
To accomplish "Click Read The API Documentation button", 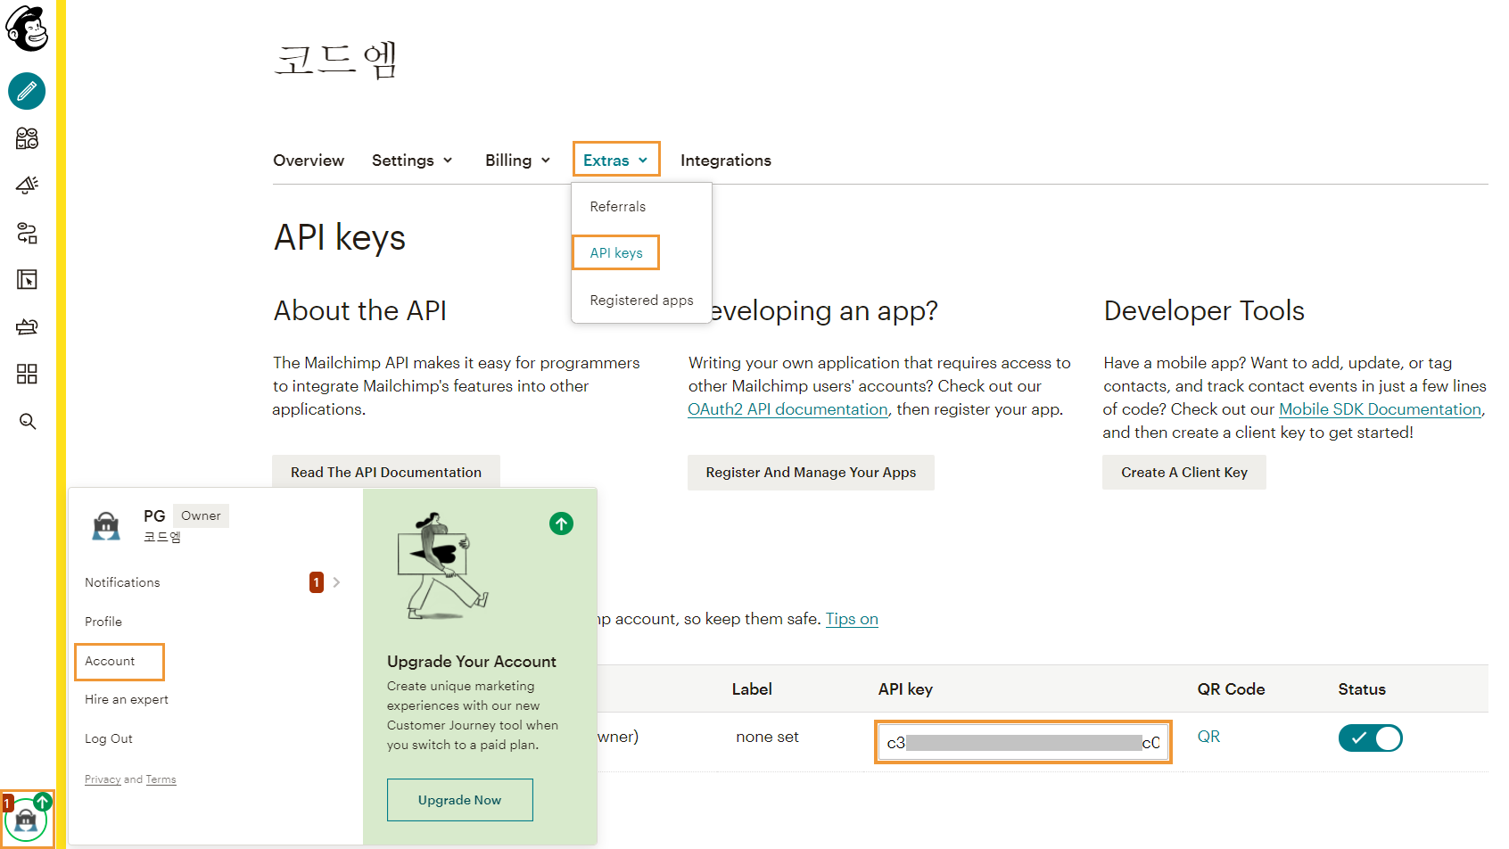I will coord(386,473).
